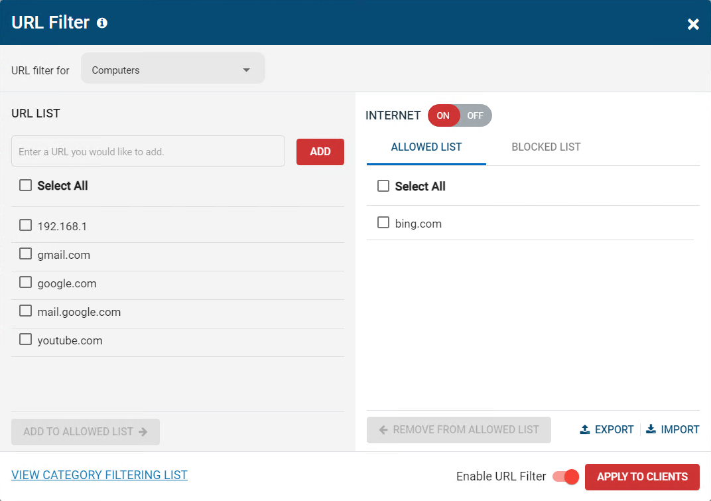The image size is (711, 501).
Task: Click the red ADD button
Action: tap(320, 151)
